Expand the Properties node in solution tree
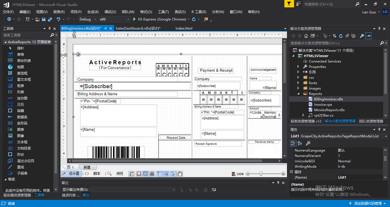 click(298, 67)
